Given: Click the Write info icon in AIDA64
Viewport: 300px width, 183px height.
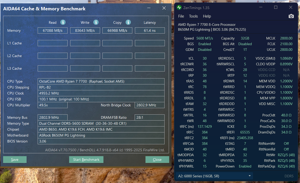Looking at the screenshot, I should [96, 22].
